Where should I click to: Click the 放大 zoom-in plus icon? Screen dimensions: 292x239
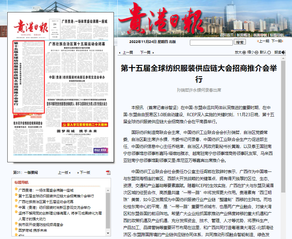(244, 53)
